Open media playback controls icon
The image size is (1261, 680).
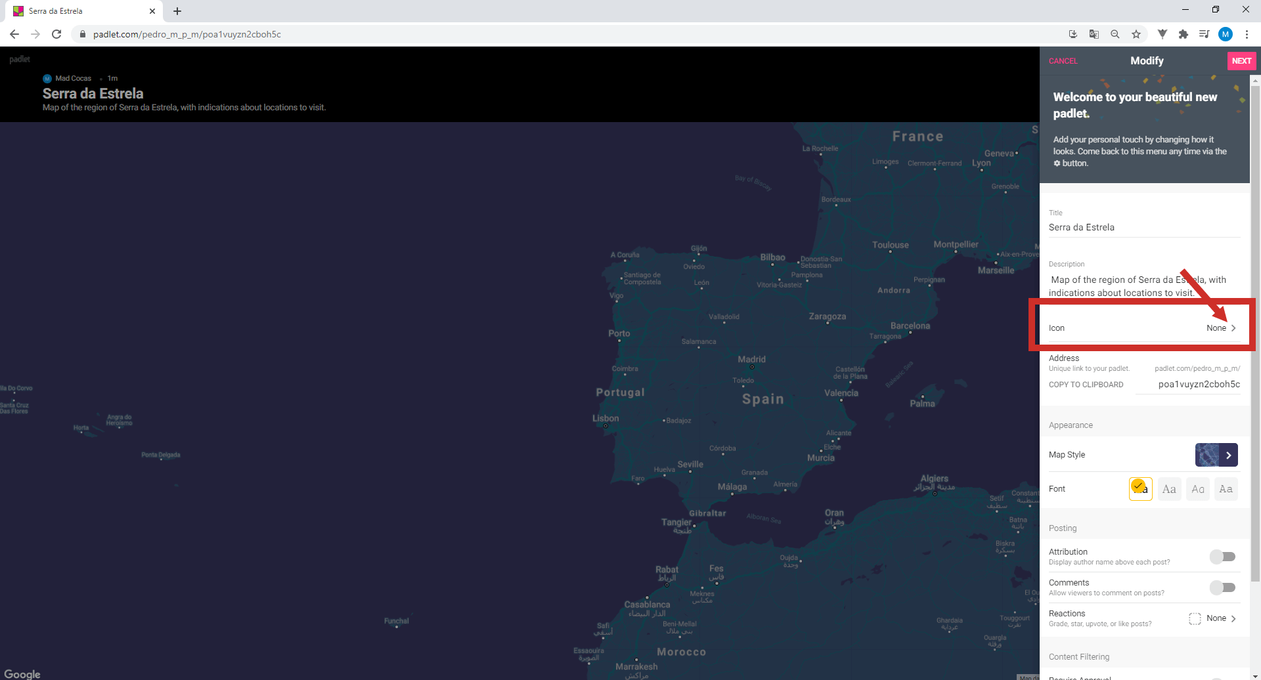click(1204, 34)
